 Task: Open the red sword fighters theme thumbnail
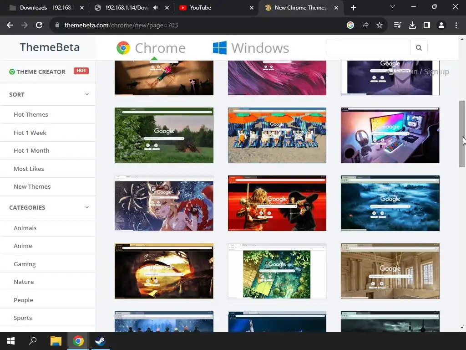277,203
